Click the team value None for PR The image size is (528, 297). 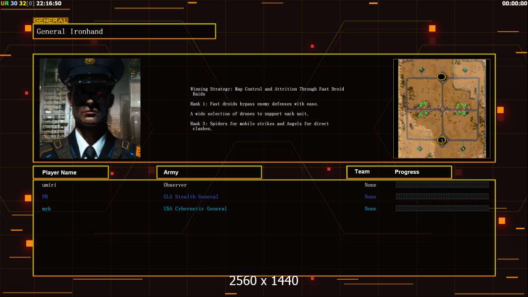[370, 197]
